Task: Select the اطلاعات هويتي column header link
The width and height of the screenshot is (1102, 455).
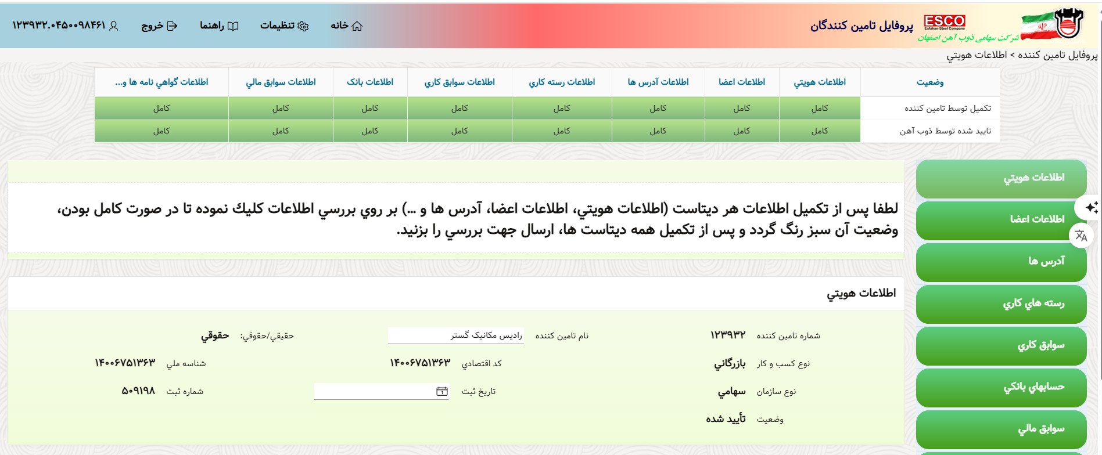Action: point(820,82)
